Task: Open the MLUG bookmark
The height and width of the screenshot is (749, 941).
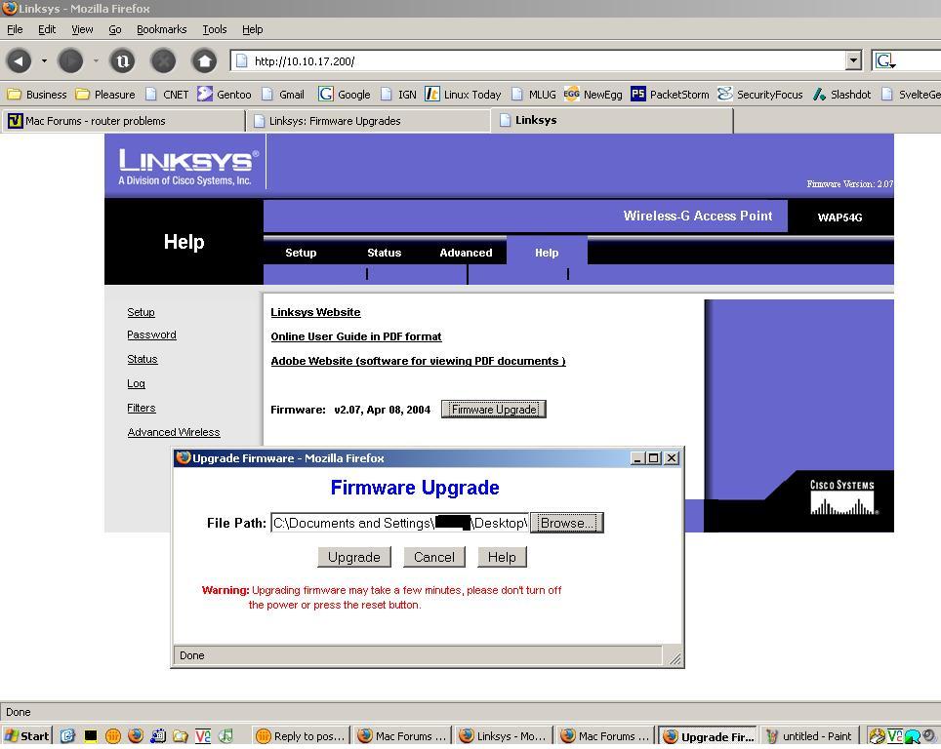Action: (534, 95)
